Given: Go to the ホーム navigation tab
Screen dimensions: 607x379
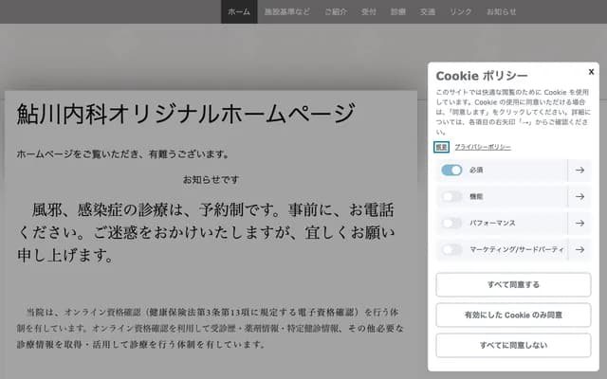Looking at the screenshot, I should click(239, 11).
